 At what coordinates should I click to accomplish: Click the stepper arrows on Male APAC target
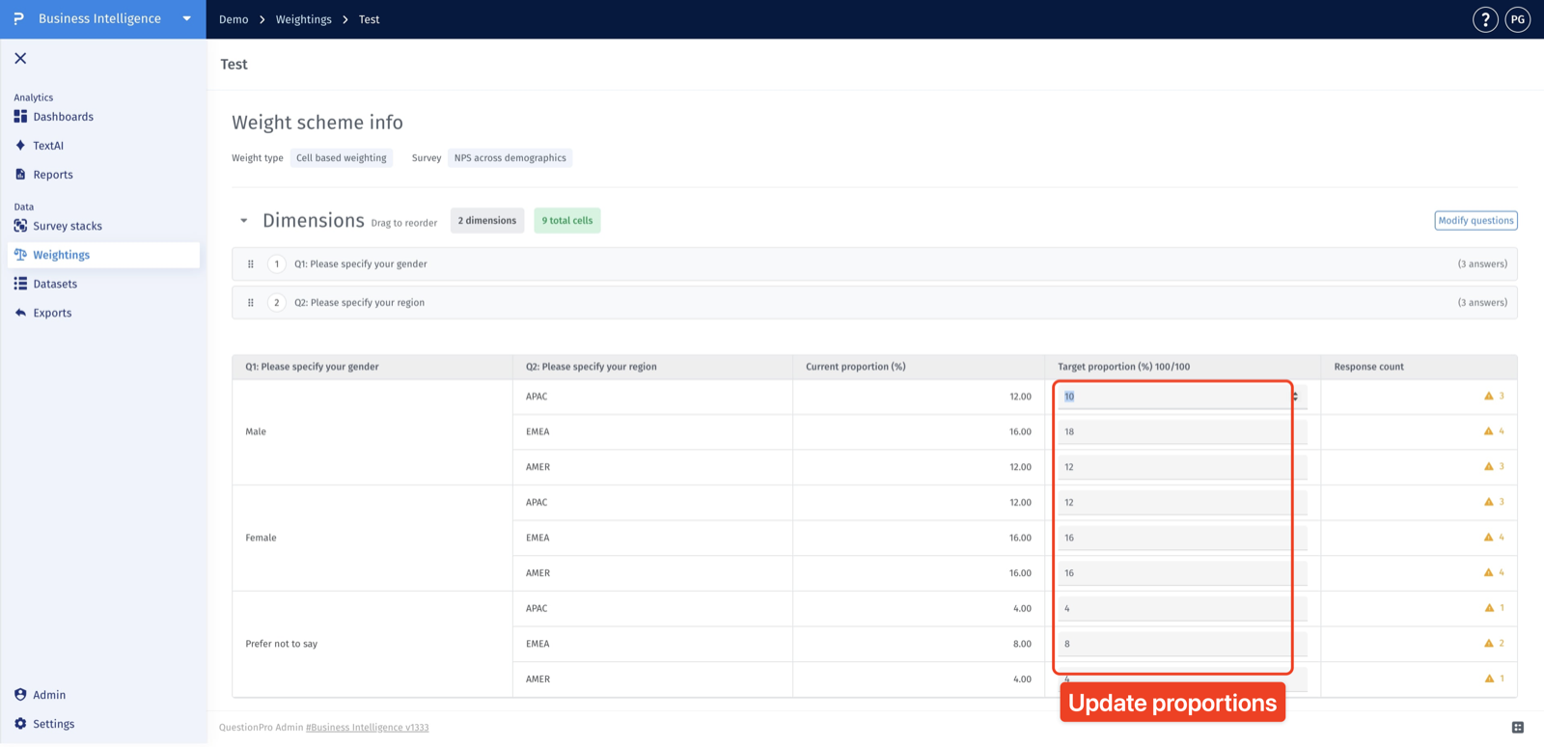(x=1295, y=397)
